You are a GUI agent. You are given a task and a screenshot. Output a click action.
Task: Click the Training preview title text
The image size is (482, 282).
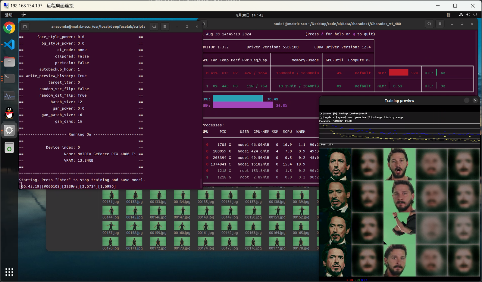tap(399, 101)
